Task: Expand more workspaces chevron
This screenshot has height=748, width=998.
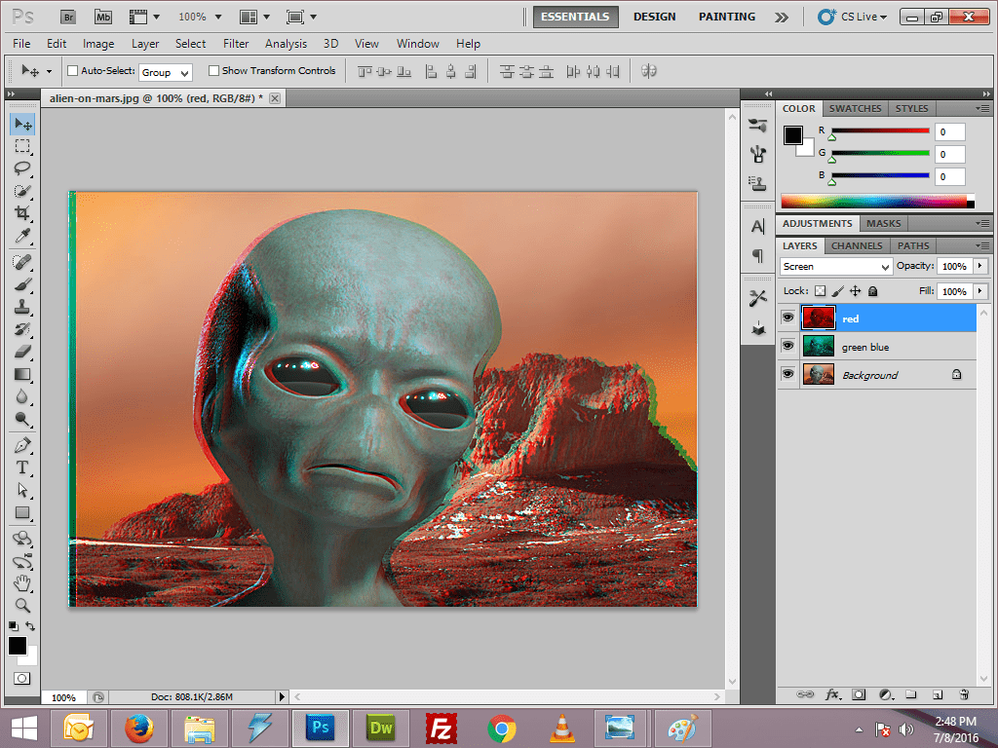Action: (782, 18)
